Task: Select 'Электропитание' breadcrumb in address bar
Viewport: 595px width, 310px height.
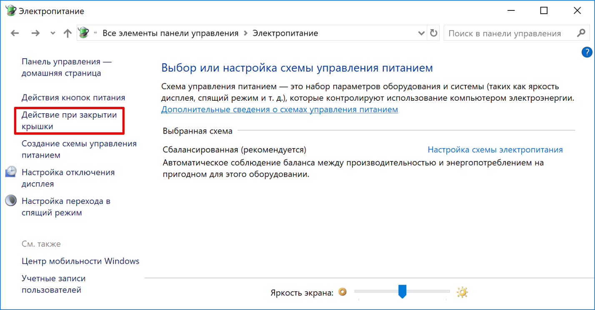Action: point(285,33)
